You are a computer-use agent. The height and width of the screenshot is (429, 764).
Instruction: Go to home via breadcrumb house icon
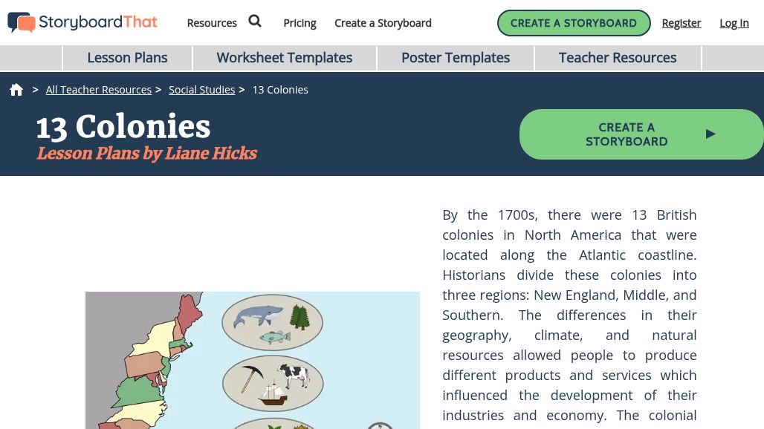pos(16,90)
